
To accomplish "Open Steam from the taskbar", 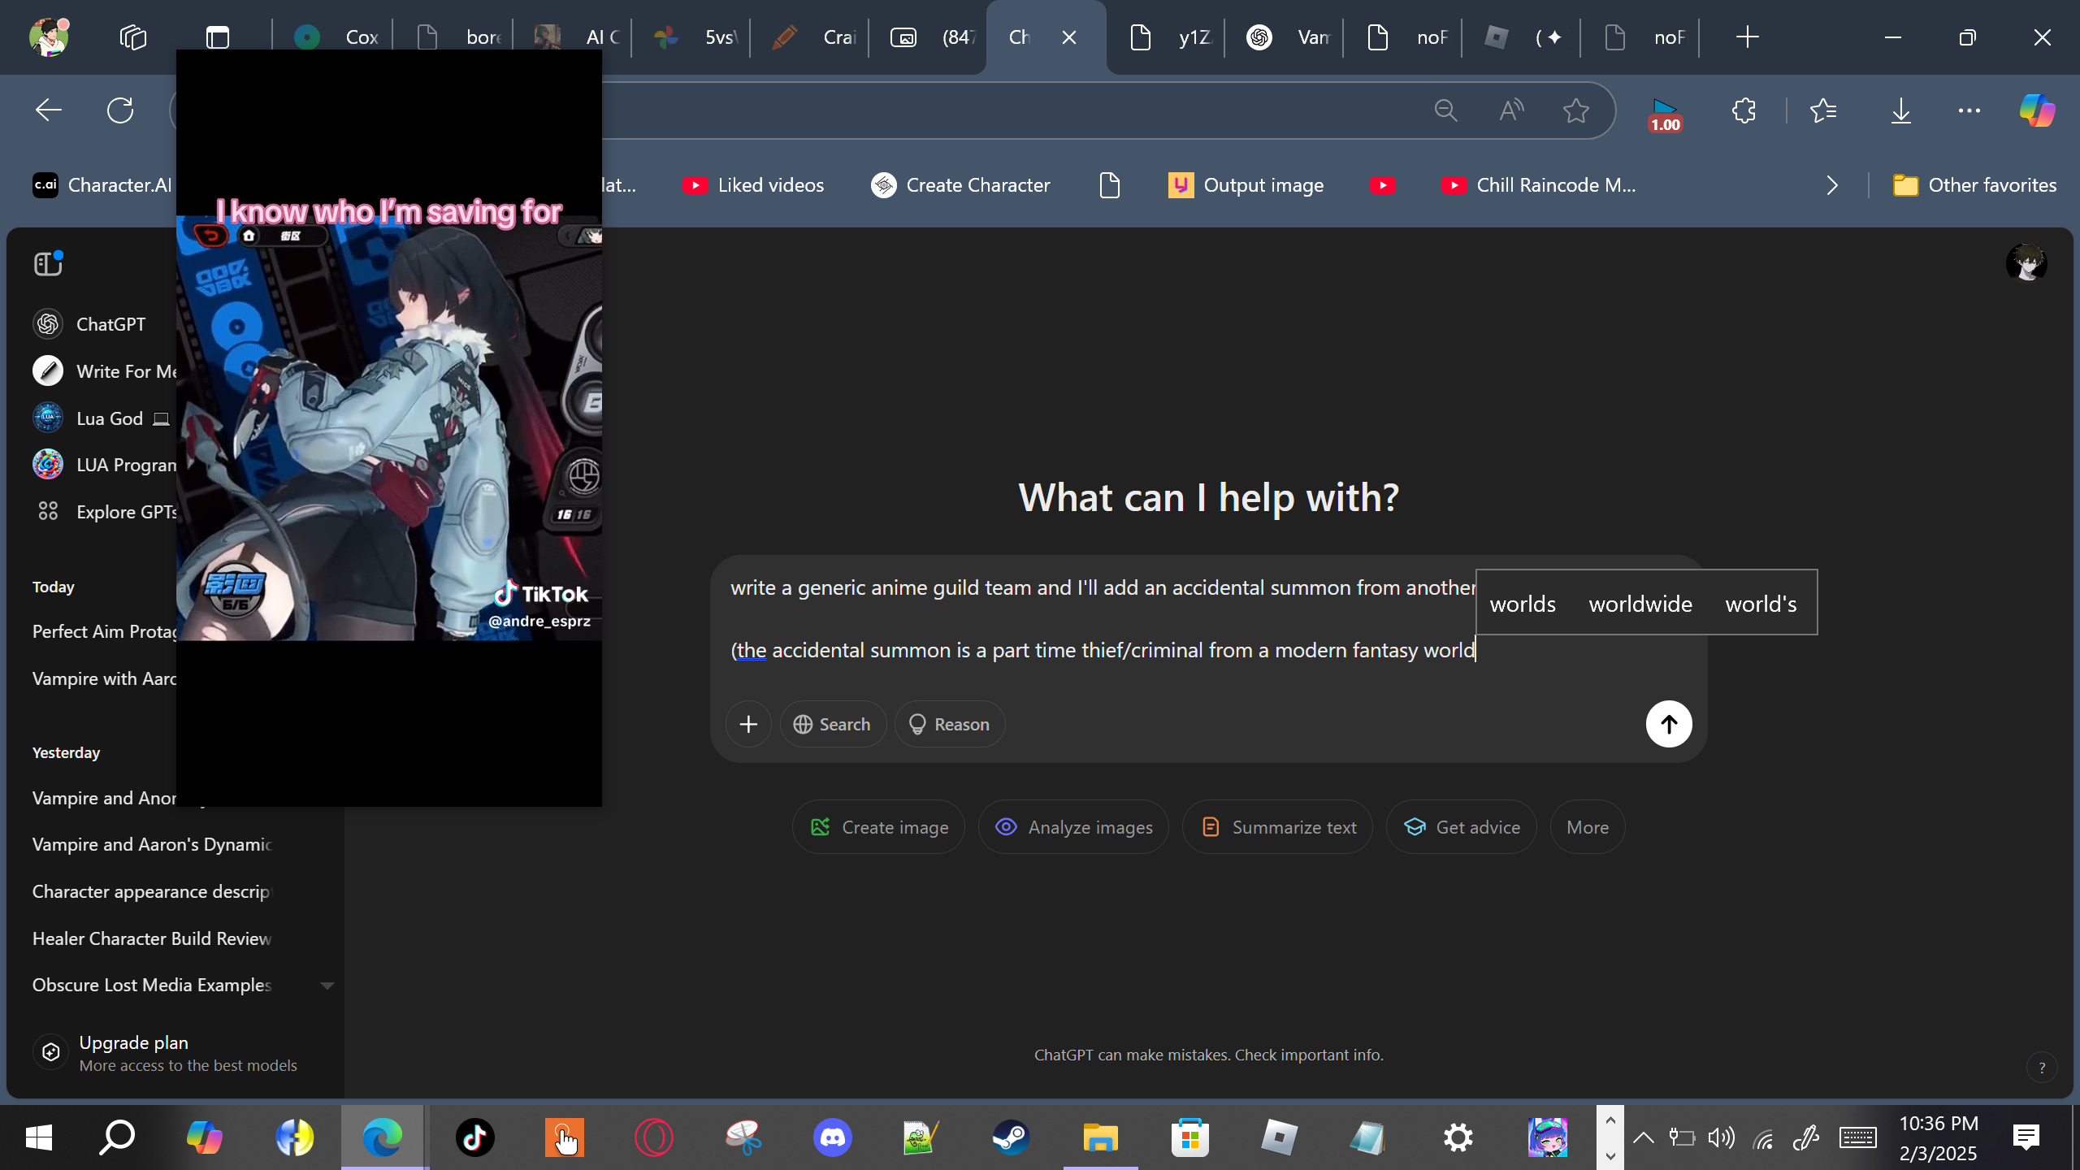I will click(x=1011, y=1137).
